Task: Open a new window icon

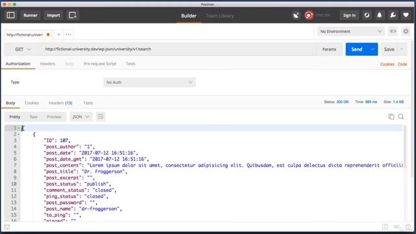Action: pyautogui.click(x=72, y=15)
